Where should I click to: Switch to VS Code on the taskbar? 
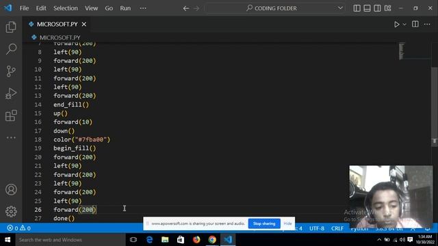click(228, 240)
